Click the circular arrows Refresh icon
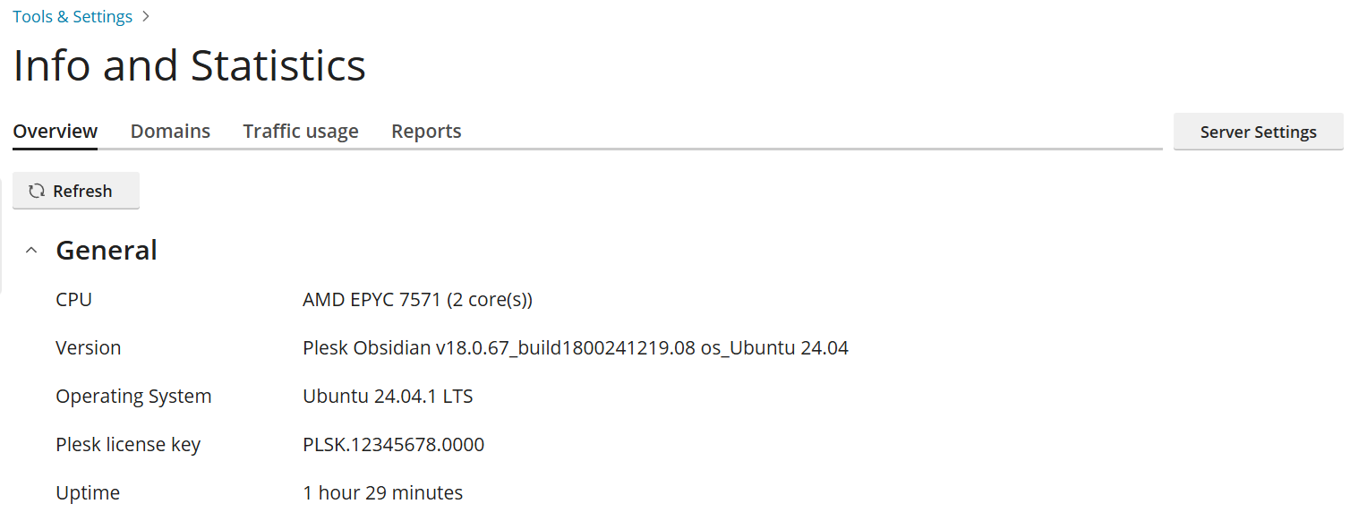1358x521 pixels. pos(37,191)
